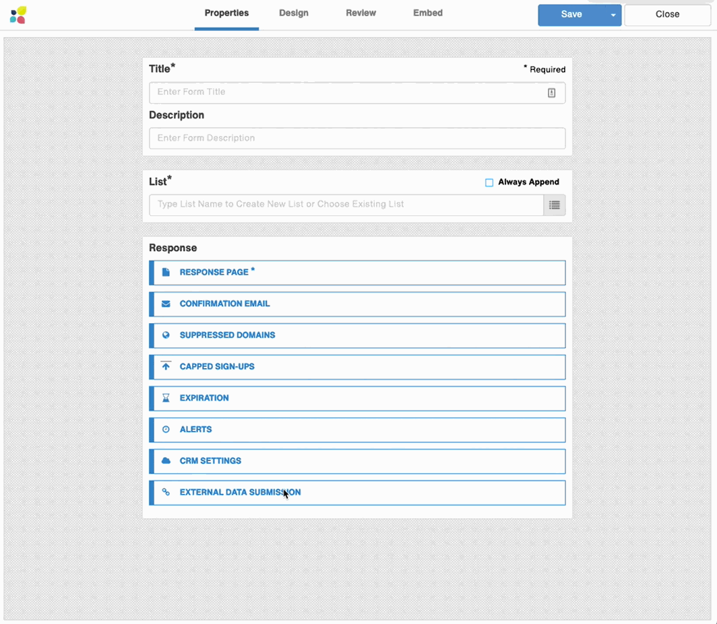
Task: Click the Suppressed Domains globe icon
Action: click(166, 335)
